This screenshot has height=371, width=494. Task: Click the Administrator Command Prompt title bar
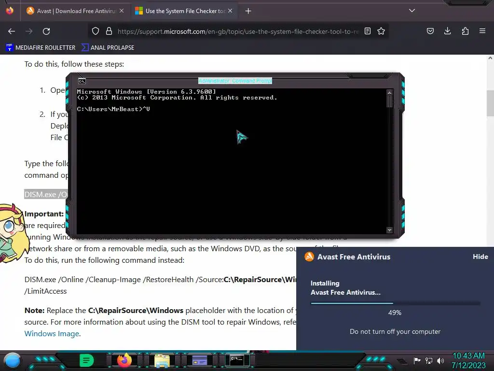click(x=235, y=81)
